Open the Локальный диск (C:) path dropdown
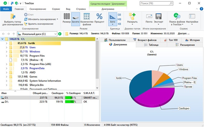204x127 pixels. [x=55, y=34]
